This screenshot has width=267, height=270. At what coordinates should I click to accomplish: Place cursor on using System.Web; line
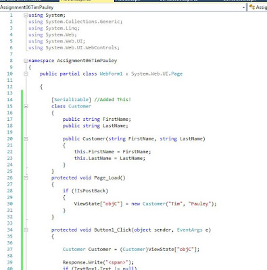53,34
